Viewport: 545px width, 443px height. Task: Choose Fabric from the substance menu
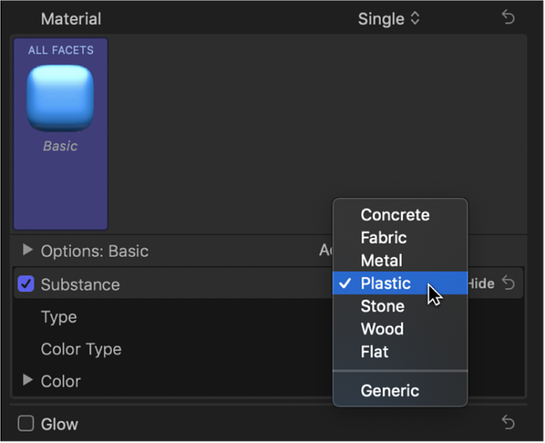383,238
